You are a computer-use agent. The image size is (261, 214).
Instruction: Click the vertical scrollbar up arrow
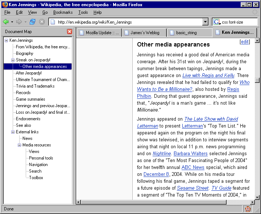tap(257, 40)
